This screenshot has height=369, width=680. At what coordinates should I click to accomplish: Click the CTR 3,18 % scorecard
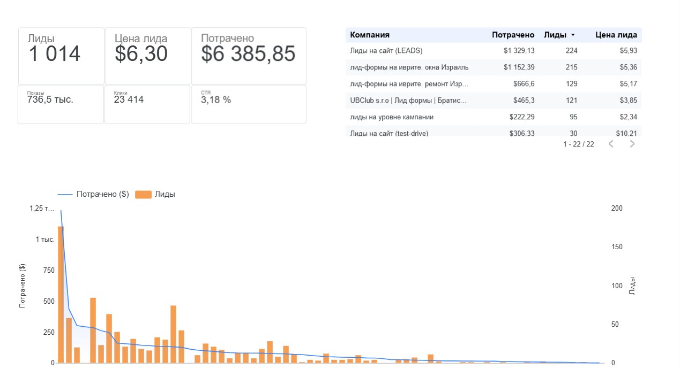click(249, 104)
